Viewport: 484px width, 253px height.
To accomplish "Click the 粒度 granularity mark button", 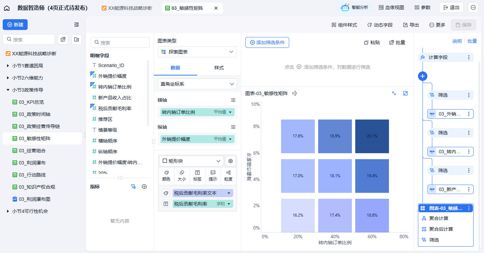I will (229, 176).
